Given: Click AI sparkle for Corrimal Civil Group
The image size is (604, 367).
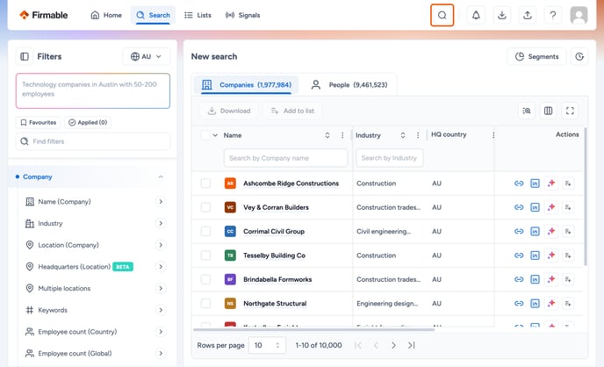Looking at the screenshot, I should tap(551, 231).
